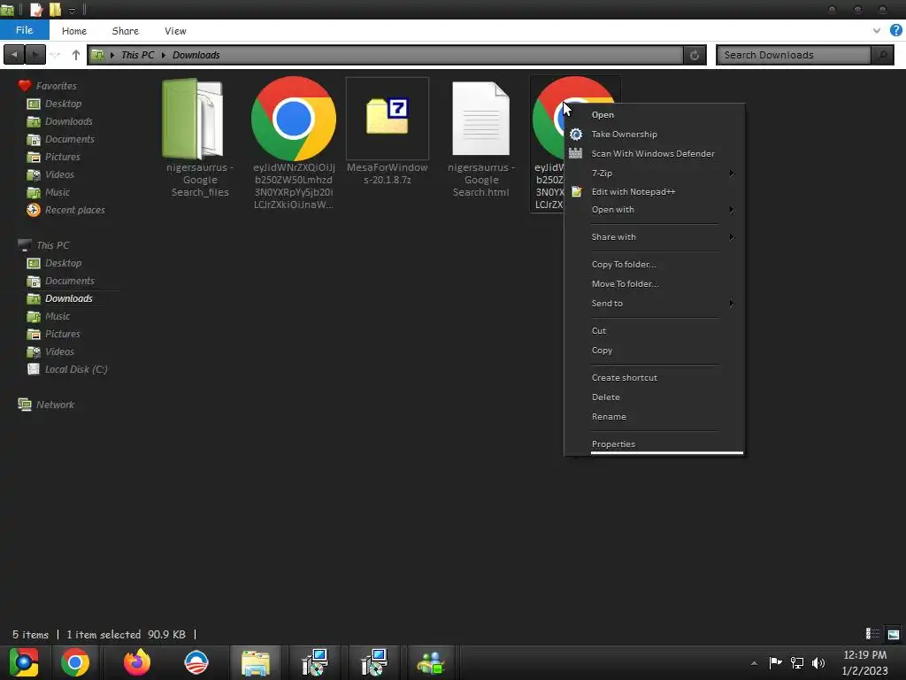Open the Obama-logo taskbar app
Screen dimensions: 906x680
click(196, 662)
